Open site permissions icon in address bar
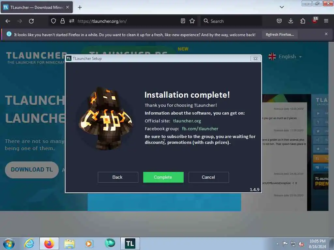Image resolution: width=334 pixels, height=250 pixels. click(71, 21)
